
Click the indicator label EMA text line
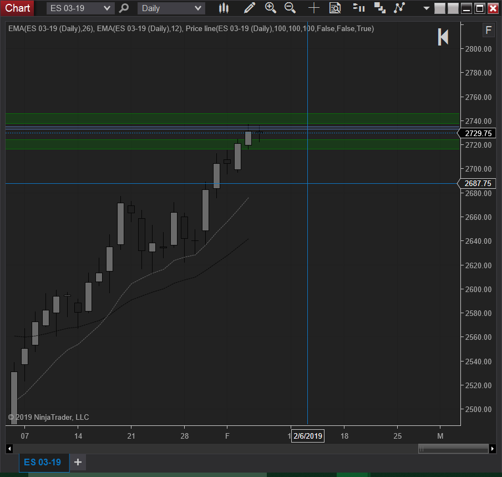tap(191, 28)
